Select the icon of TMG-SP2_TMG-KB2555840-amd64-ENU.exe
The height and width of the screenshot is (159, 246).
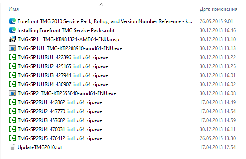point(12,93)
